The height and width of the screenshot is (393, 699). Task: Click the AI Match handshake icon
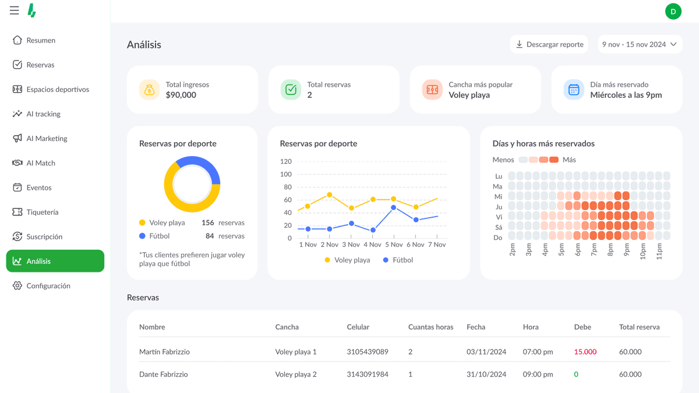(17, 163)
